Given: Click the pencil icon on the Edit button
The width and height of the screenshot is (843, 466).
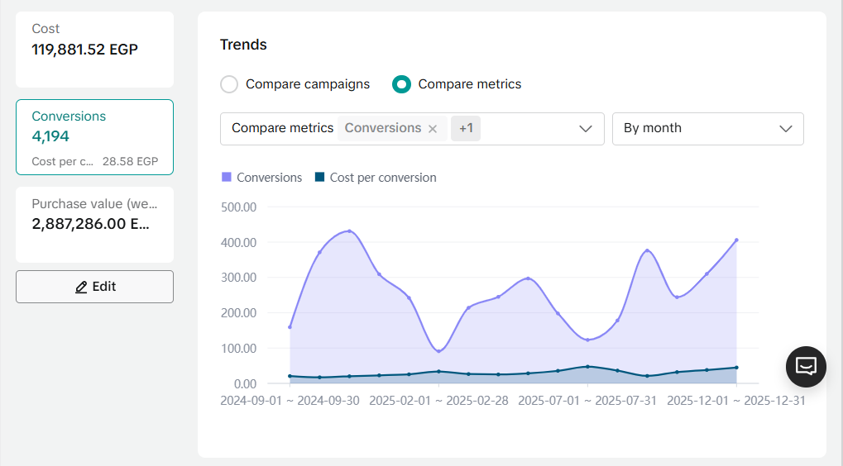Looking at the screenshot, I should [x=81, y=287].
